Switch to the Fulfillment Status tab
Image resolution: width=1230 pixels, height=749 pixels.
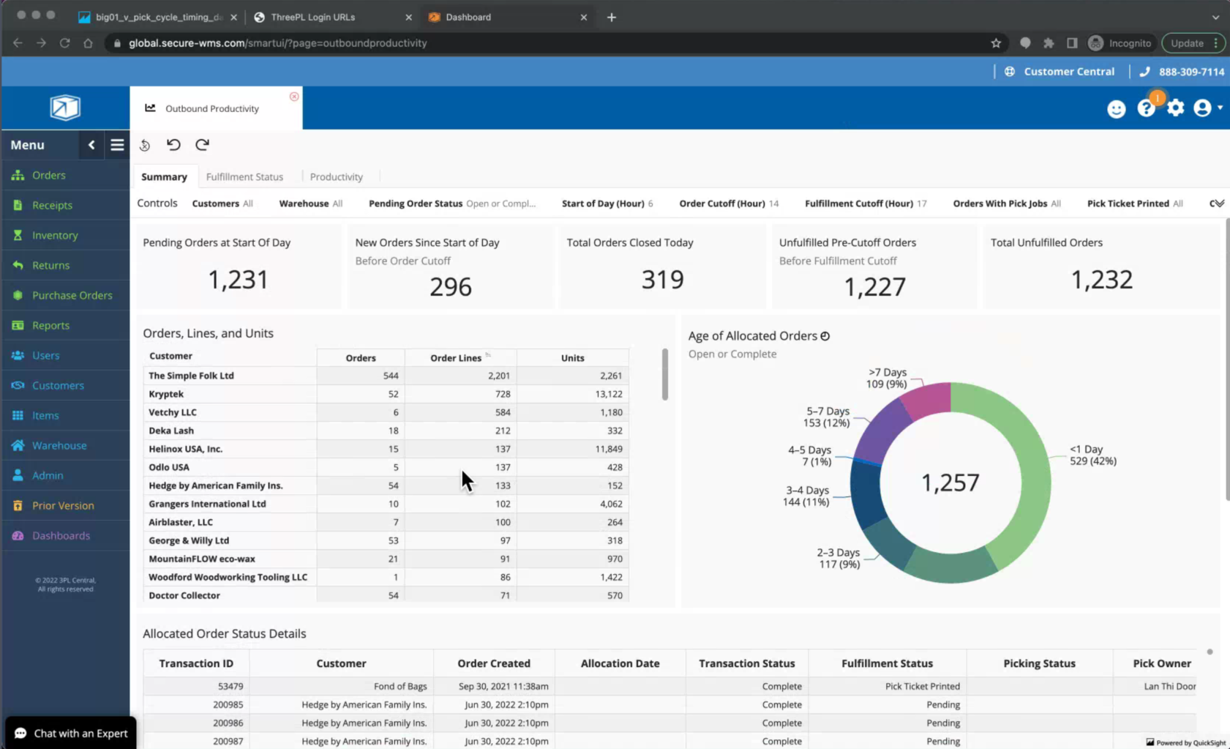(244, 176)
